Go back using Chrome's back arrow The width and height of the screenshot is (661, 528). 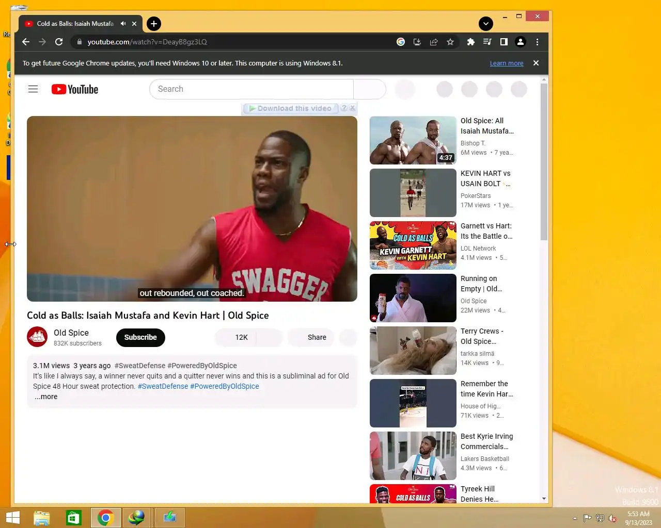(x=26, y=42)
